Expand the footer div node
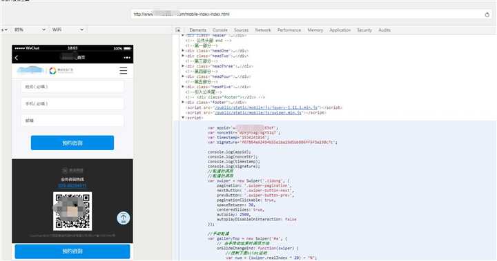497x261 pixels. point(183,102)
